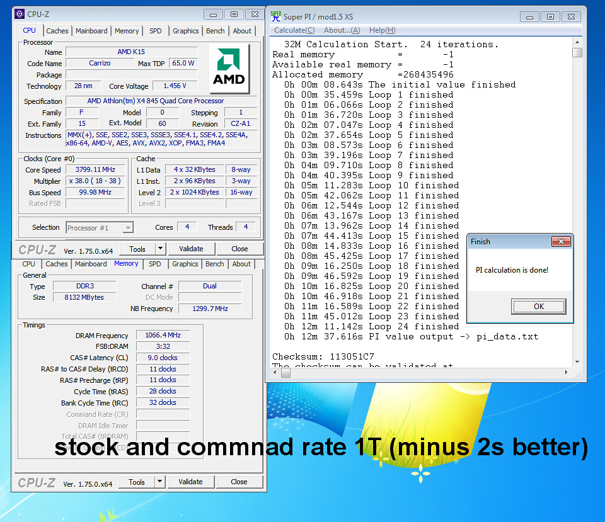Click the Checksum line in Super PI

coord(323,356)
